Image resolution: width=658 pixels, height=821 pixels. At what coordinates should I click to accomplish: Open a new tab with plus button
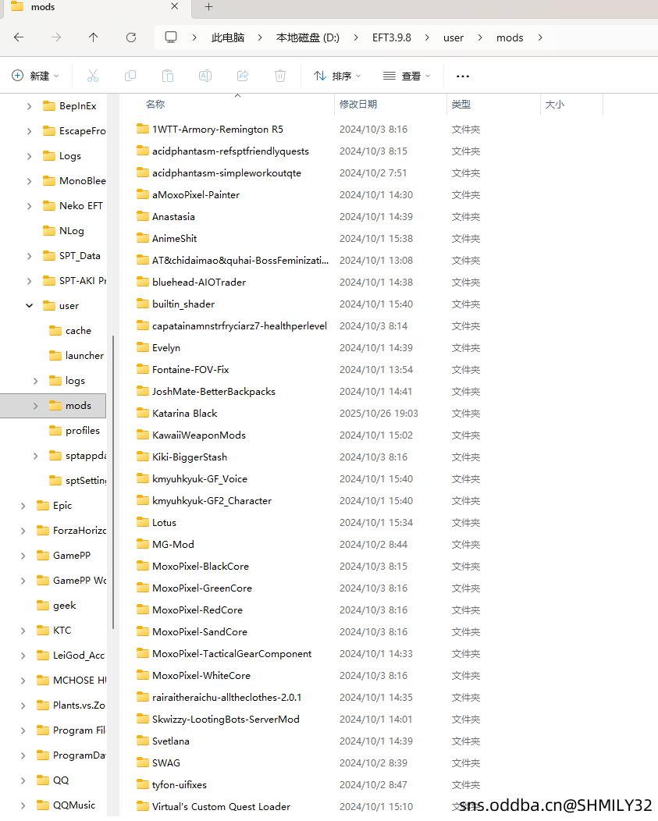(x=208, y=7)
